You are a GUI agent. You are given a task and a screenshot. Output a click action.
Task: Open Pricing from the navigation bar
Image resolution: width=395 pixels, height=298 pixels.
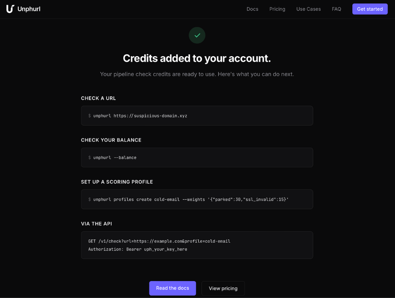pyautogui.click(x=277, y=9)
